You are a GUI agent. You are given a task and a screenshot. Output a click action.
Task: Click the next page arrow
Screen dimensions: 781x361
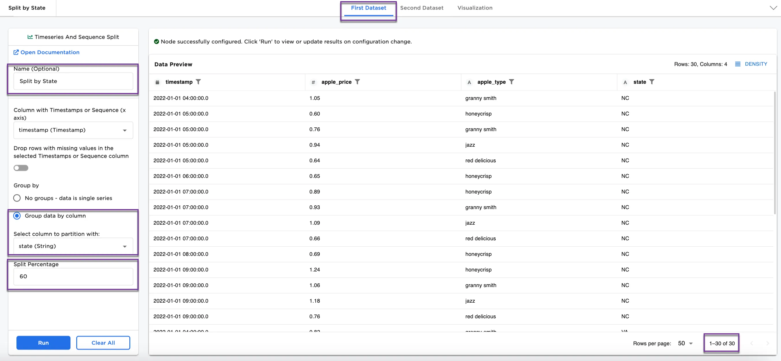(767, 343)
